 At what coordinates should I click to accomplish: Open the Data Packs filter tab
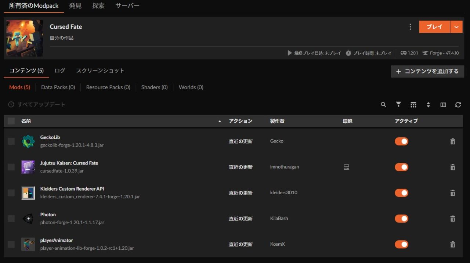(58, 87)
